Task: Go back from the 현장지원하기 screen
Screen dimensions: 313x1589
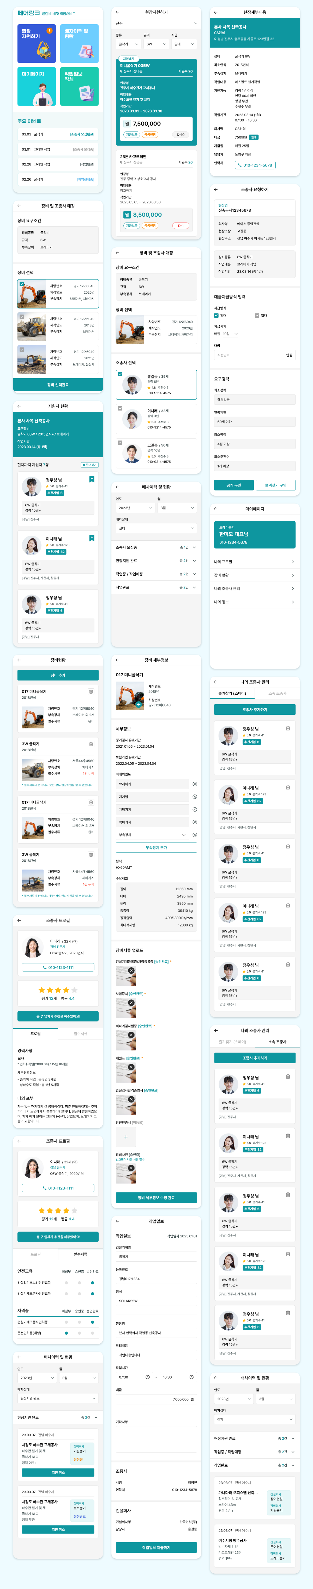Action: (117, 12)
